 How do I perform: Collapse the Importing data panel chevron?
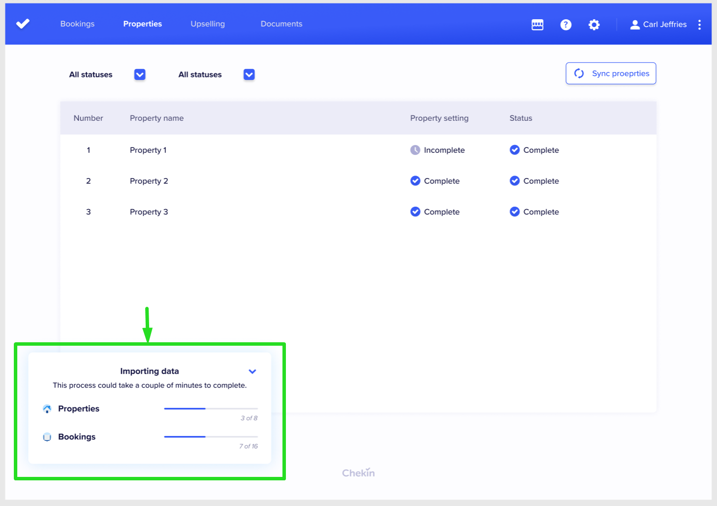point(252,371)
